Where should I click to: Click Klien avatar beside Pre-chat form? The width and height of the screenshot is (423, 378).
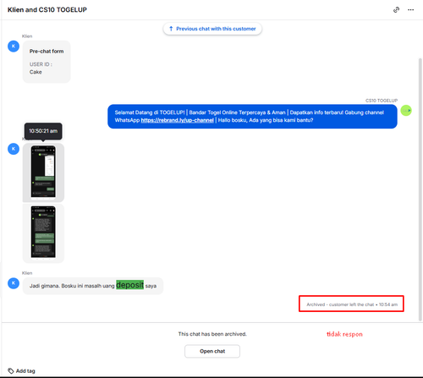pos(14,47)
